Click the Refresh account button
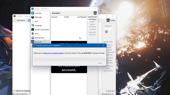 (x=92, y=22)
